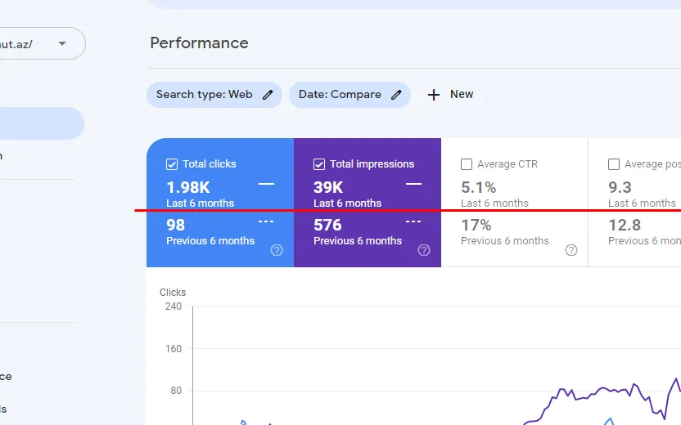Edit the Search type: Web filter pencil

268,95
